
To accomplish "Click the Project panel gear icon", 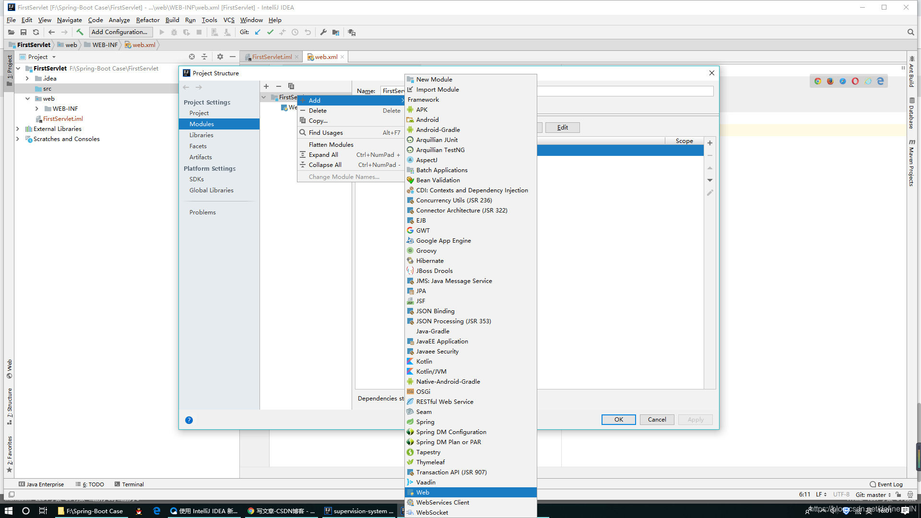I will click(220, 57).
